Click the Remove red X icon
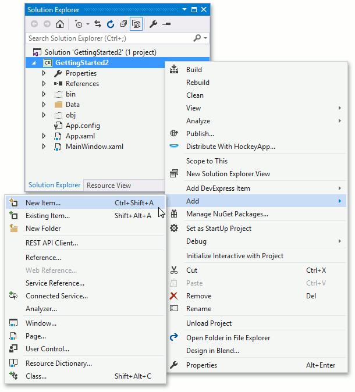355x392 pixels. click(x=173, y=296)
